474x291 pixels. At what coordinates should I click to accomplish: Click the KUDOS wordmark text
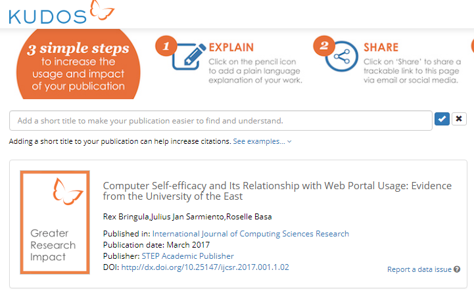pyautogui.click(x=48, y=16)
